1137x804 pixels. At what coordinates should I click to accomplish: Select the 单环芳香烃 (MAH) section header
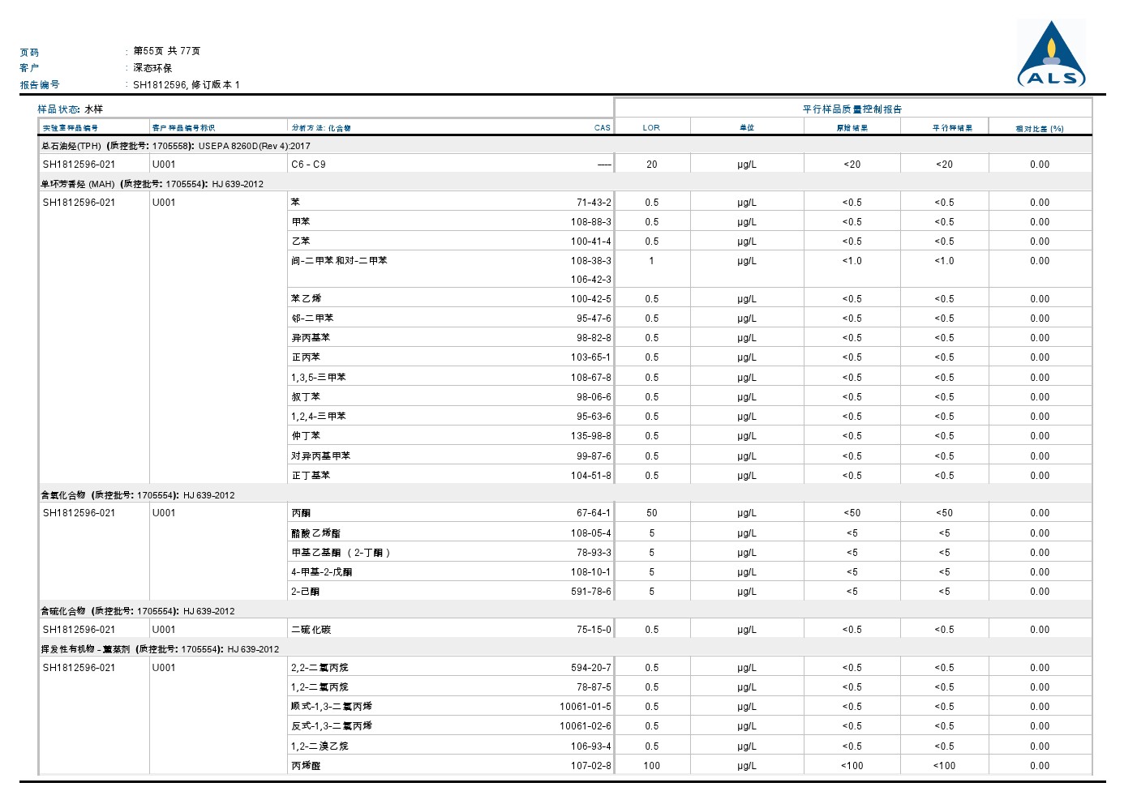coord(152,185)
